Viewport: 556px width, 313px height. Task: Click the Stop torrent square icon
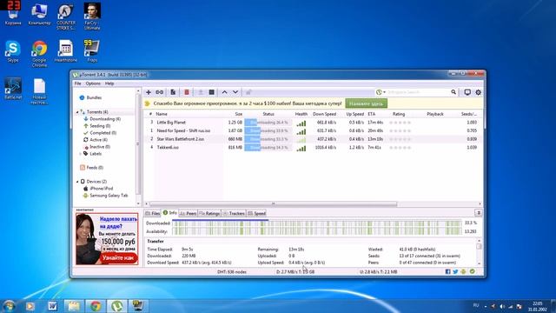212,92
